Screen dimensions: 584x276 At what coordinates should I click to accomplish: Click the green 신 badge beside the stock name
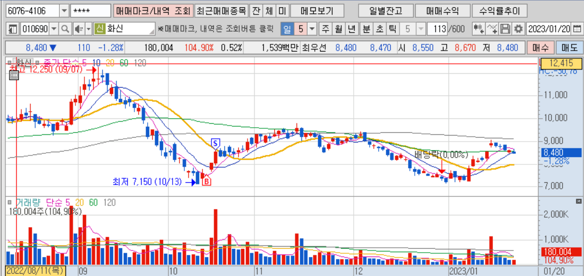pyautogui.click(x=100, y=29)
